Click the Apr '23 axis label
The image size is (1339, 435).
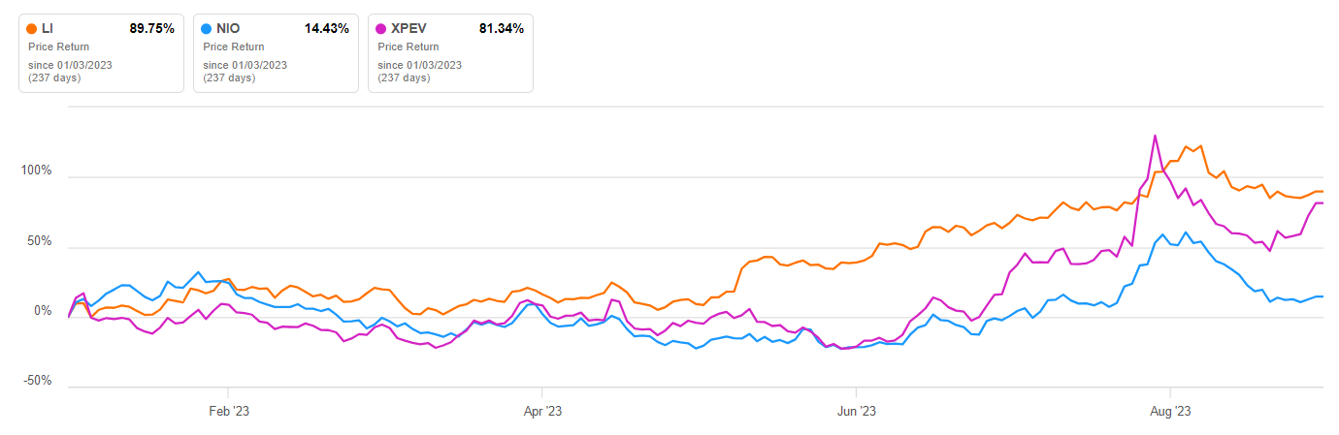(542, 411)
